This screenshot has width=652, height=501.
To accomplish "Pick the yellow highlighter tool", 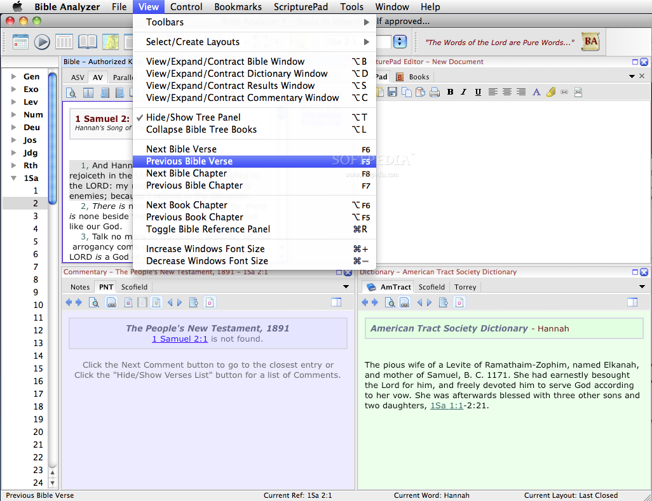I will [550, 92].
